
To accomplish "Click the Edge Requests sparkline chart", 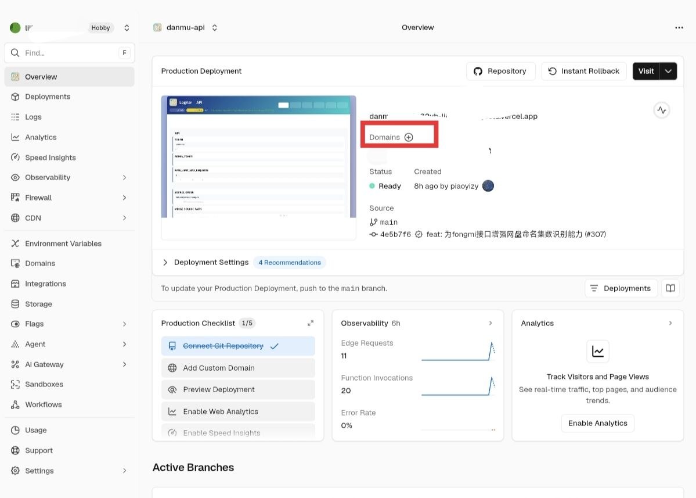I will (x=458, y=351).
